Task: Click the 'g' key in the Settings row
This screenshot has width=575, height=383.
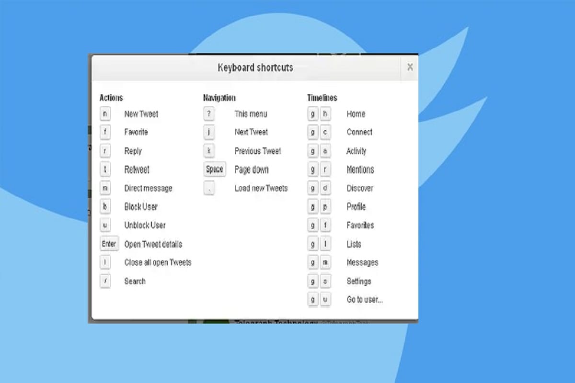Action: click(x=313, y=282)
